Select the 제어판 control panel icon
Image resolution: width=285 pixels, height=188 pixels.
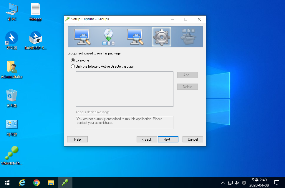coord(12,128)
